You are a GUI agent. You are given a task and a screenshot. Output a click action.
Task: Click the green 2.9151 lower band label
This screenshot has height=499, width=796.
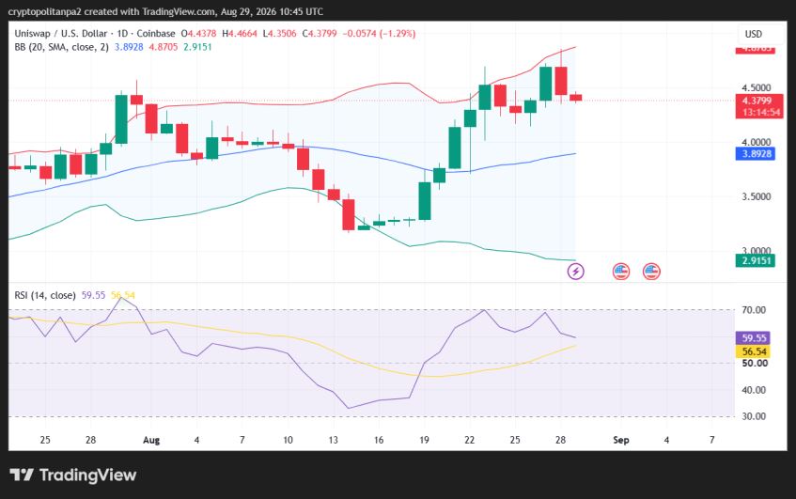point(756,261)
